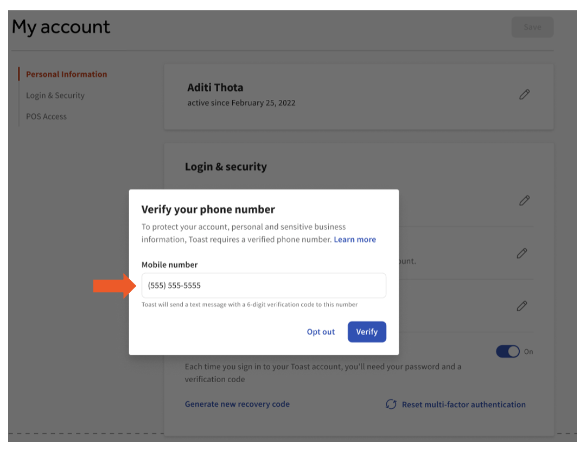Switch to the Login & Security section

(x=55, y=95)
